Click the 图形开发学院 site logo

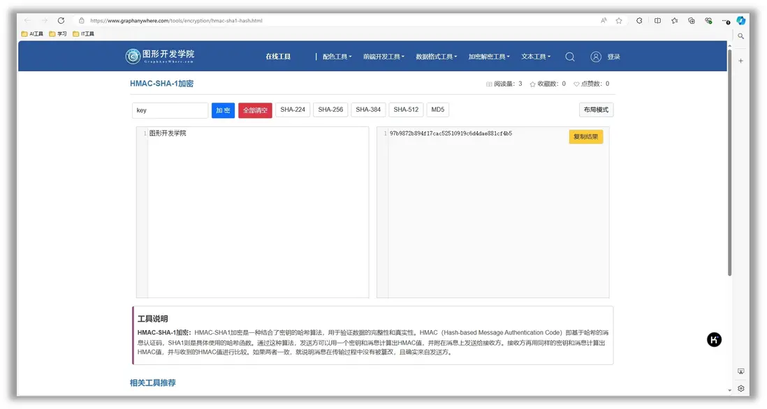point(160,57)
